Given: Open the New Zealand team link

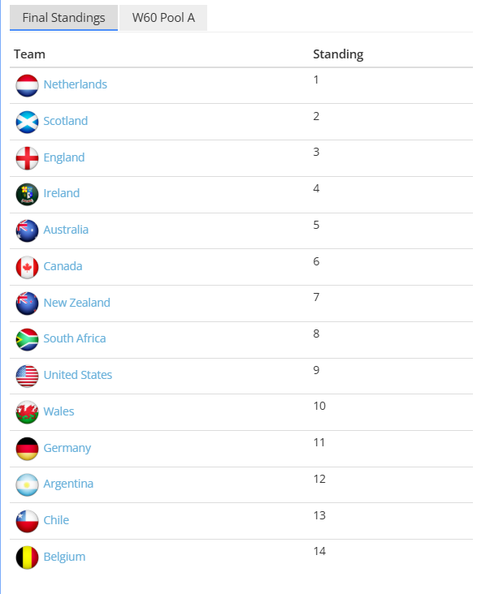Looking at the screenshot, I should click(76, 303).
